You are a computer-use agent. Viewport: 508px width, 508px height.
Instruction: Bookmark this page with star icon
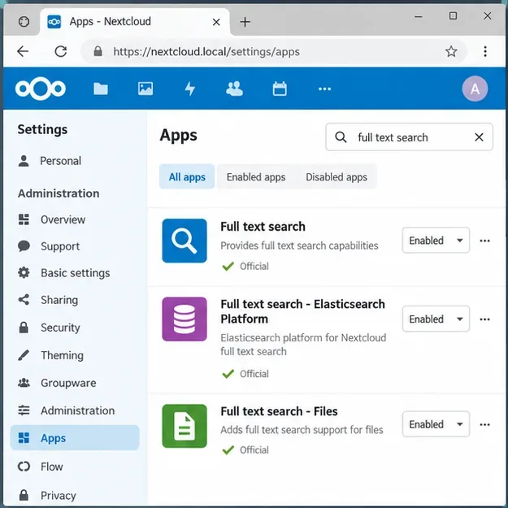click(451, 51)
